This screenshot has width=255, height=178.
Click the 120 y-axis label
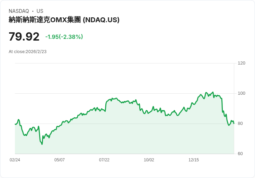click(241, 63)
